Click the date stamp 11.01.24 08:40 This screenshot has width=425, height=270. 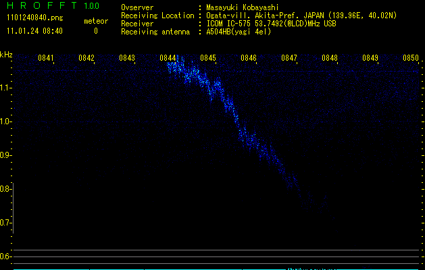[x=34, y=31]
